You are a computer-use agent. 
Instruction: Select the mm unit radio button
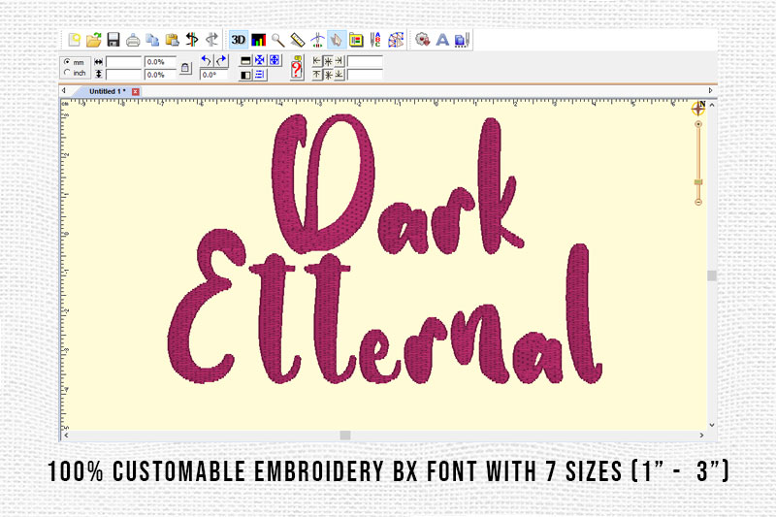point(67,62)
